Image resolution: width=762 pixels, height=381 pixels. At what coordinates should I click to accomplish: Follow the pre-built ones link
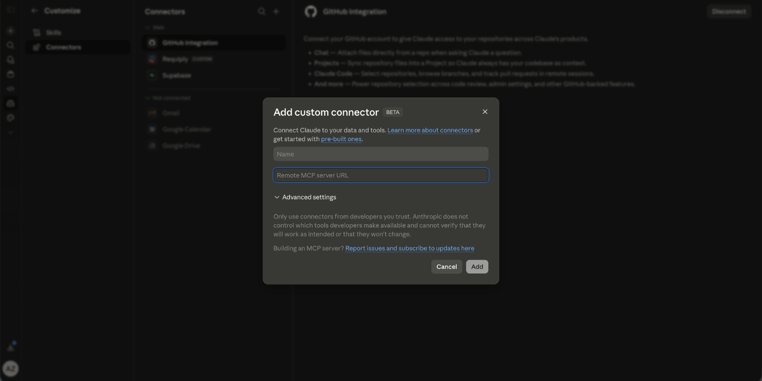341,139
